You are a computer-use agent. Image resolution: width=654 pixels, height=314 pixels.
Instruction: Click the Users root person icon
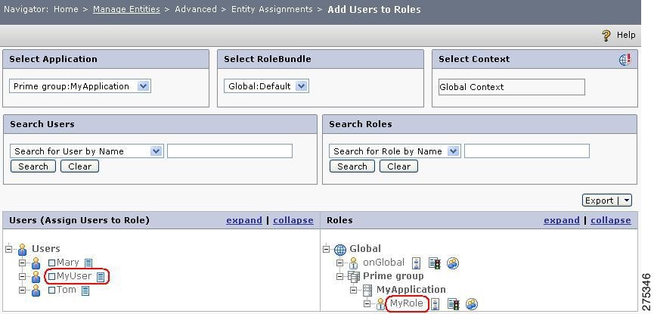click(x=23, y=249)
